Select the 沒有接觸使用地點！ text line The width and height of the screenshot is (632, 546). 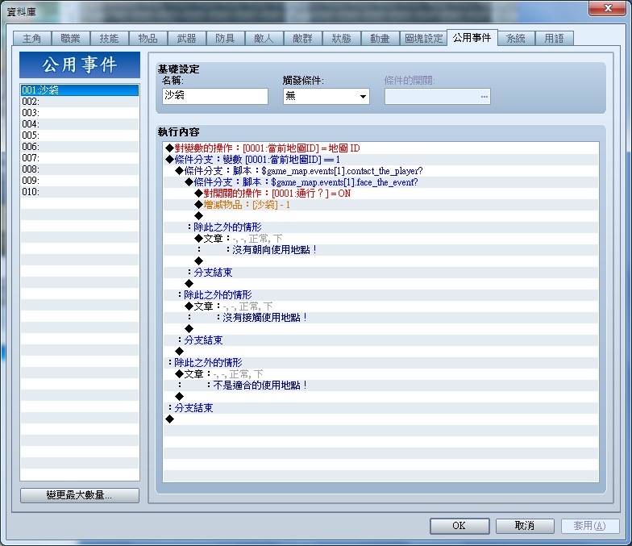coord(380,318)
